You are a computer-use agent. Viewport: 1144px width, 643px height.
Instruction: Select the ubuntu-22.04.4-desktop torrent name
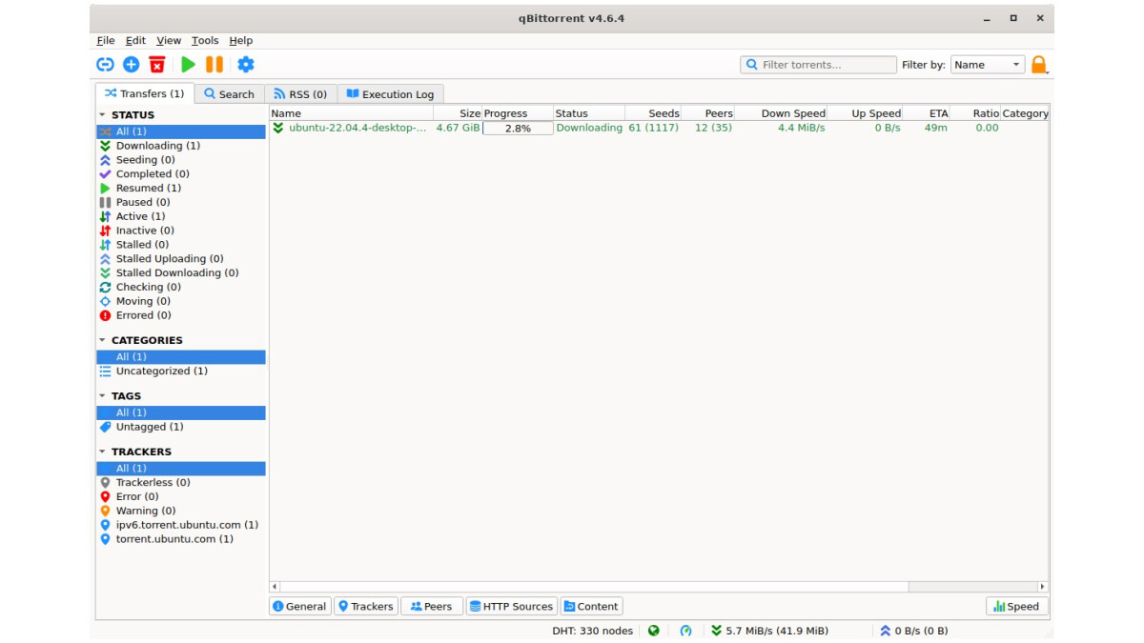pos(358,128)
